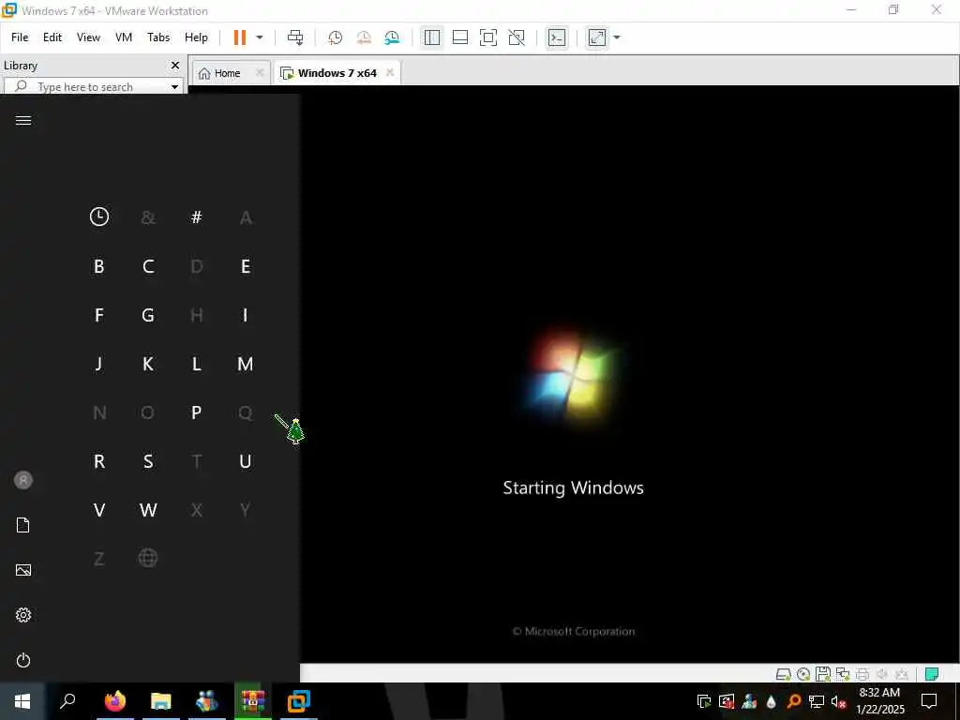960x720 pixels.
Task: Jump to apps starting with P
Action: (197, 412)
